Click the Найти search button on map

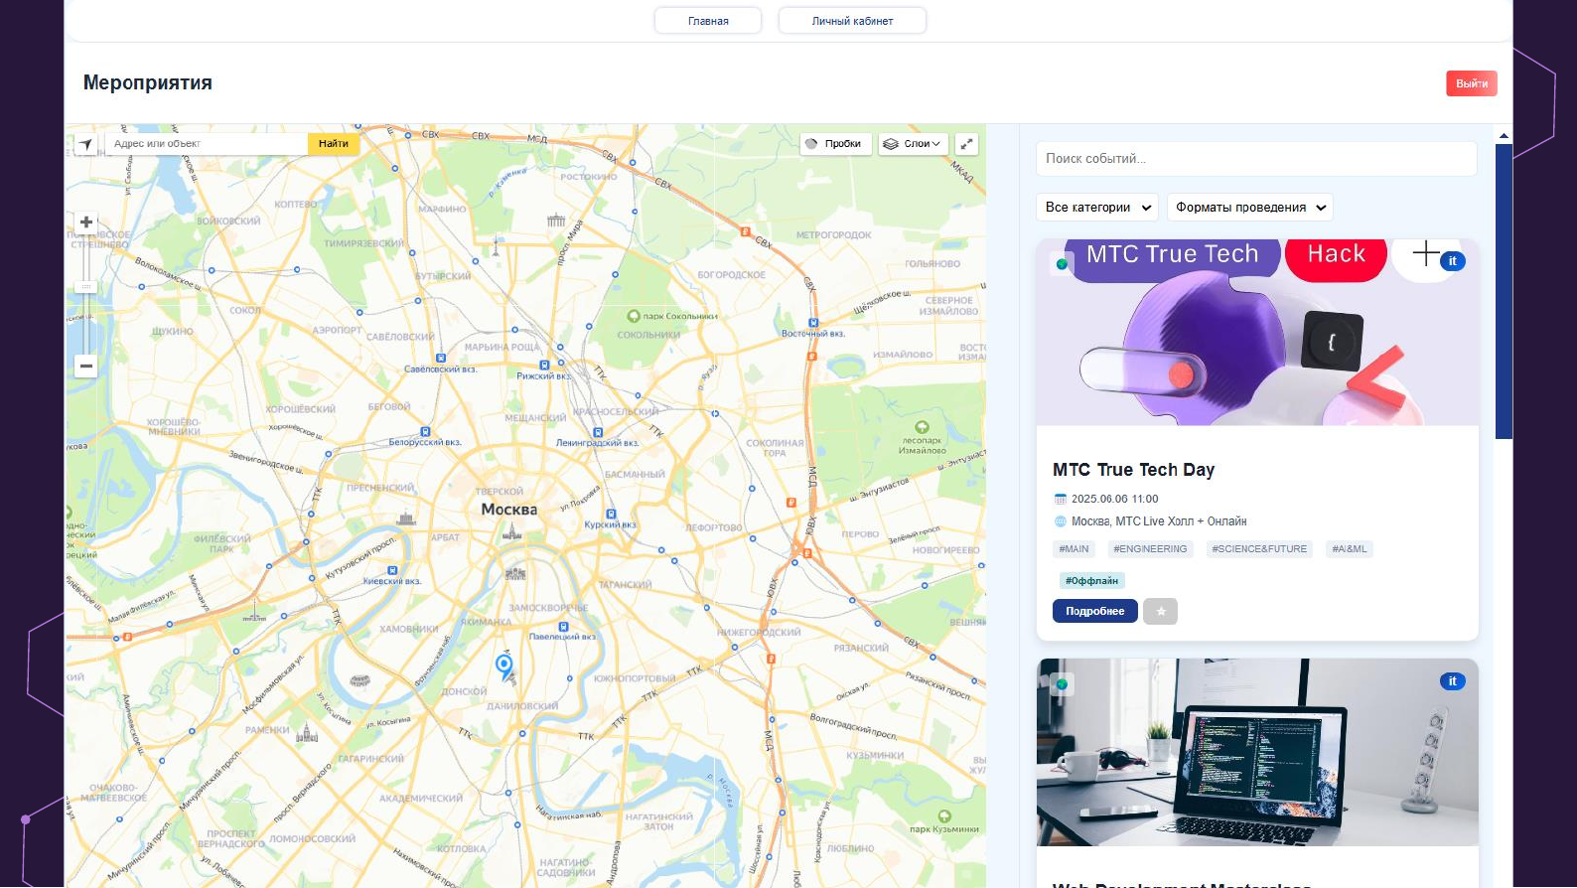point(333,144)
